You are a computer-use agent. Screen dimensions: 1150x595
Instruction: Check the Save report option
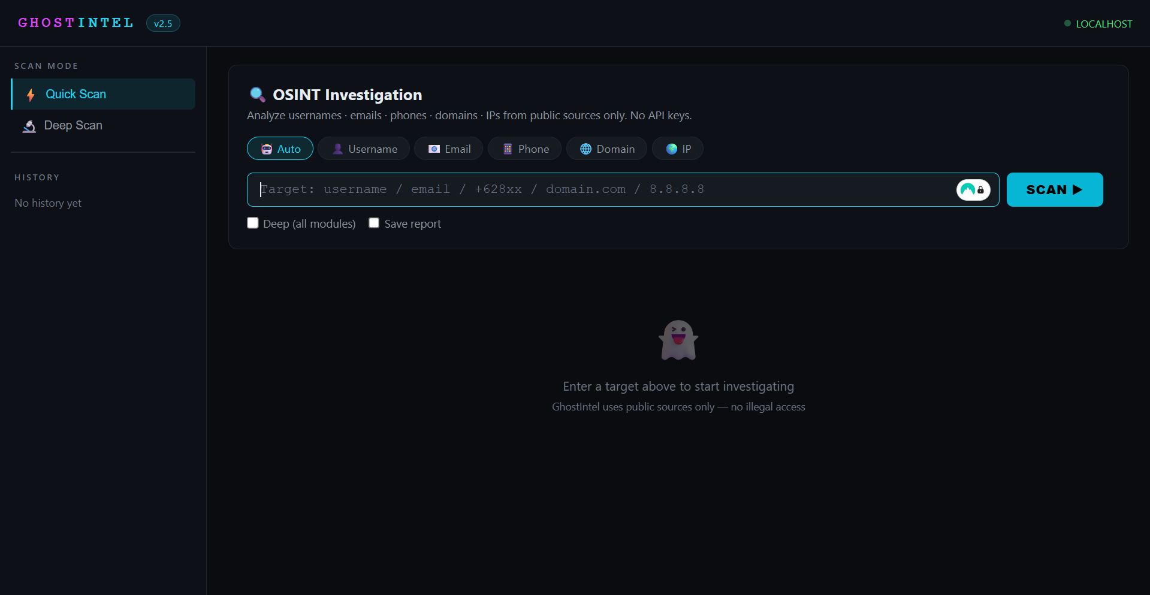click(x=374, y=223)
